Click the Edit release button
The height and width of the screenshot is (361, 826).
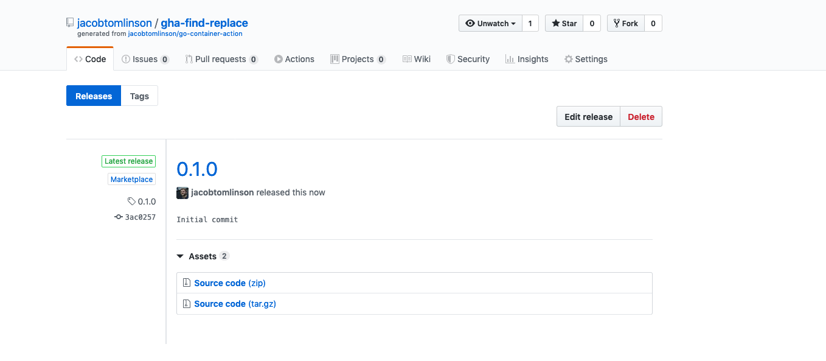coord(588,116)
